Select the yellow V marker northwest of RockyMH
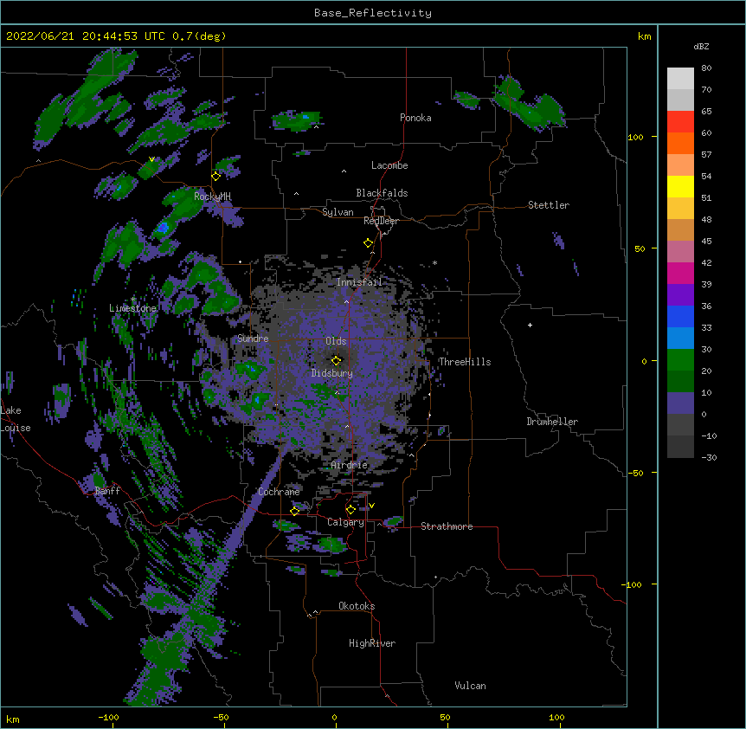This screenshot has width=746, height=729. [x=151, y=159]
